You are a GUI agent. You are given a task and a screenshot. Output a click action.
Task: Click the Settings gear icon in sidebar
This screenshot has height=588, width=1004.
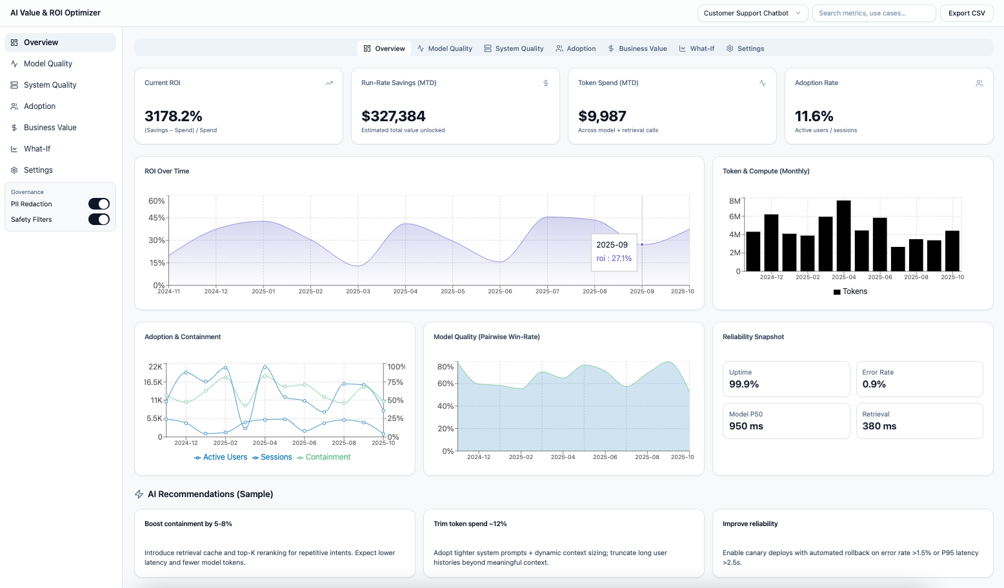pyautogui.click(x=14, y=170)
